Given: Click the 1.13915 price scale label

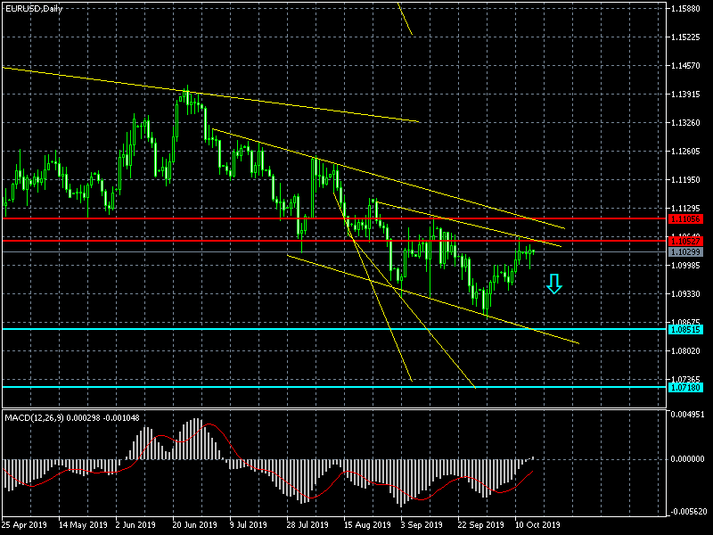Looking at the screenshot, I should pyautogui.click(x=685, y=95).
